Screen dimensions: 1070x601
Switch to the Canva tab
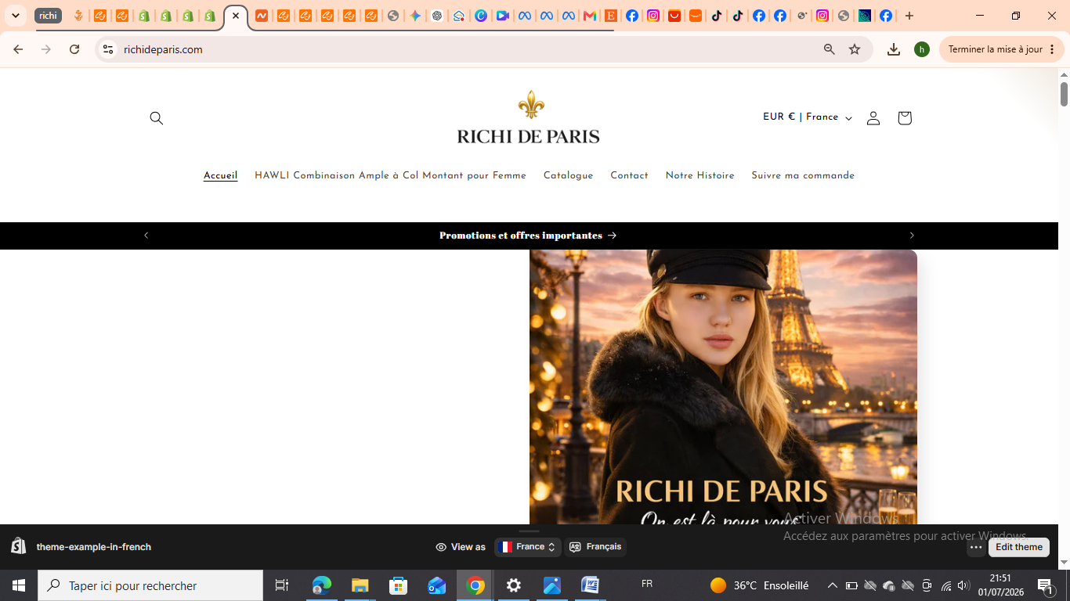481,16
